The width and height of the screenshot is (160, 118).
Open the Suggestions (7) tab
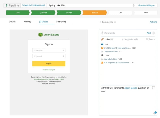click(x=130, y=39)
